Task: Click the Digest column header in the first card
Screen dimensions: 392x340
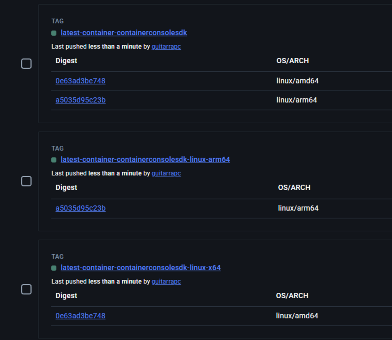Action: [66, 60]
